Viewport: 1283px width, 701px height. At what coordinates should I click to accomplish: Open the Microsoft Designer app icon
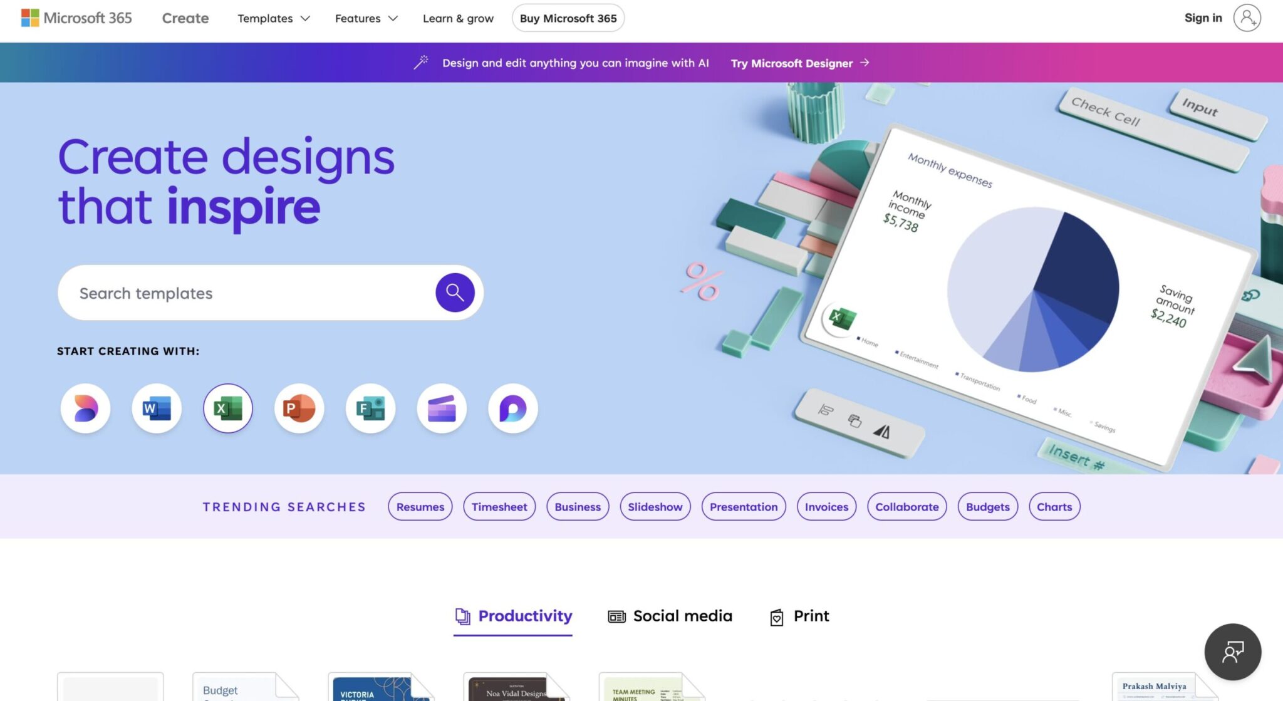85,408
